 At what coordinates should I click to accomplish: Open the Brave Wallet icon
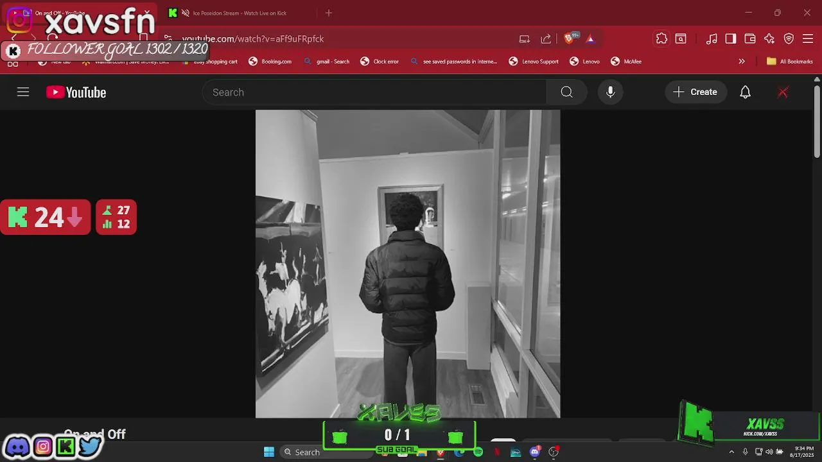point(750,39)
